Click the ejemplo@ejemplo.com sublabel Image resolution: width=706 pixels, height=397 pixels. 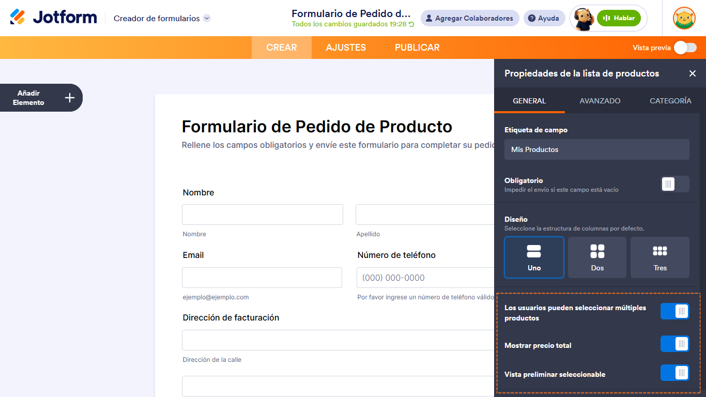(x=216, y=297)
